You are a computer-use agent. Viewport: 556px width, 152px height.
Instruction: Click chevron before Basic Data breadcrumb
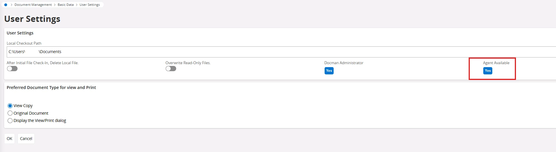55,5
